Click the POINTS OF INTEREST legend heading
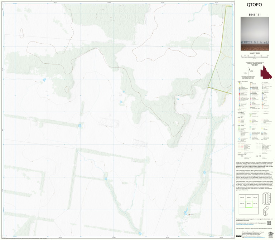This screenshot has width=275, height=240. click(243, 82)
